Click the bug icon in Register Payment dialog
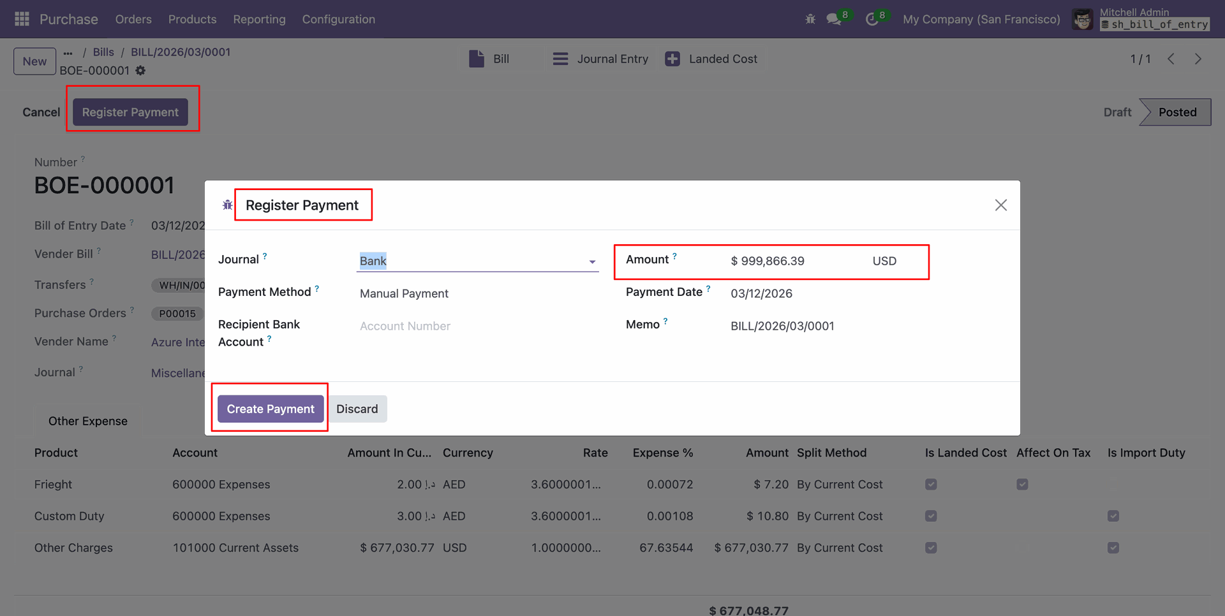Viewport: 1225px width, 616px height. [227, 205]
